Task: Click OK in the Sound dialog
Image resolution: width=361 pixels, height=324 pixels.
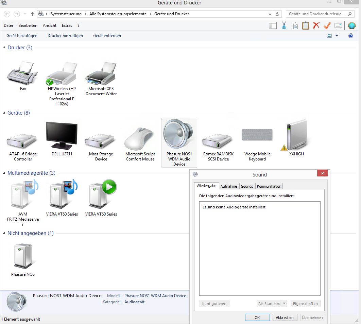Action: (x=257, y=317)
